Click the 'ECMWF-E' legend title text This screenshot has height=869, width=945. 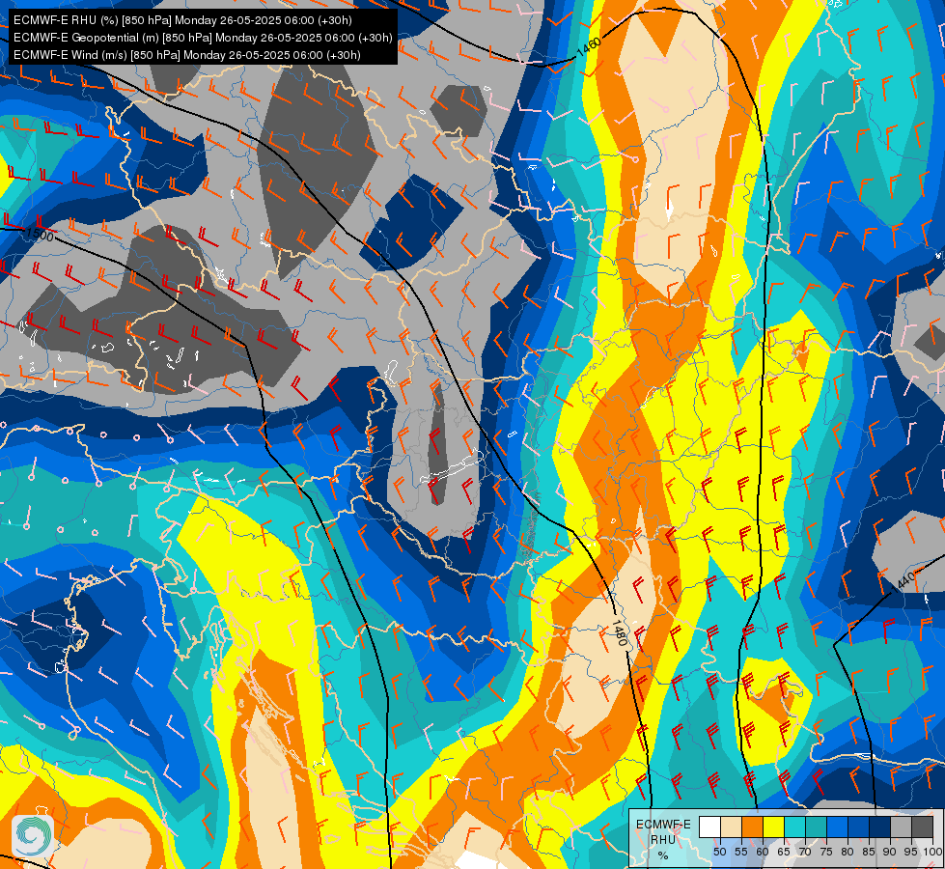pos(663,825)
